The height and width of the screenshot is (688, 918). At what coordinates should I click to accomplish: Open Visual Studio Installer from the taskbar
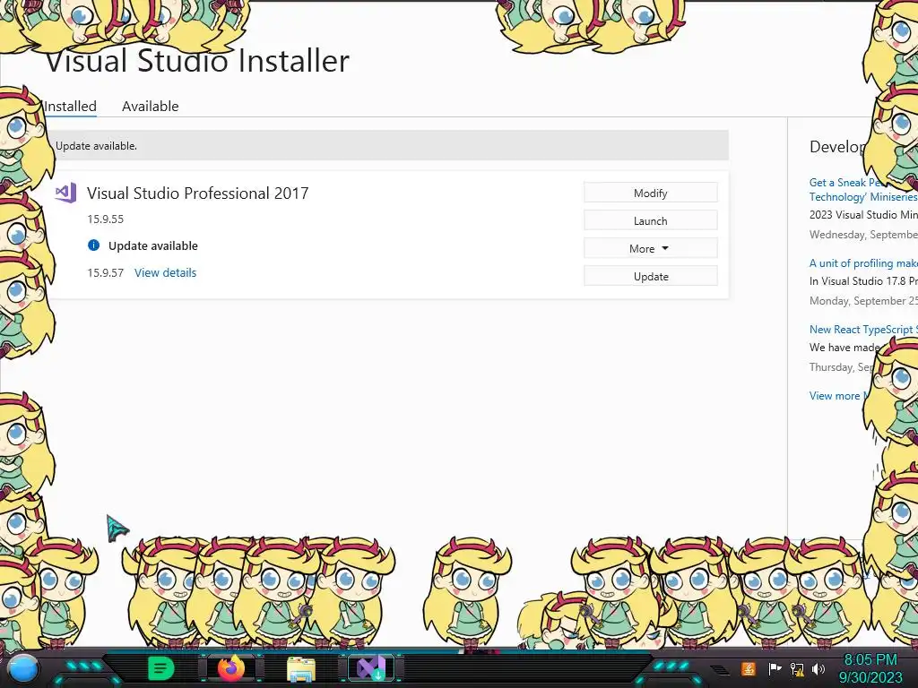370,668
